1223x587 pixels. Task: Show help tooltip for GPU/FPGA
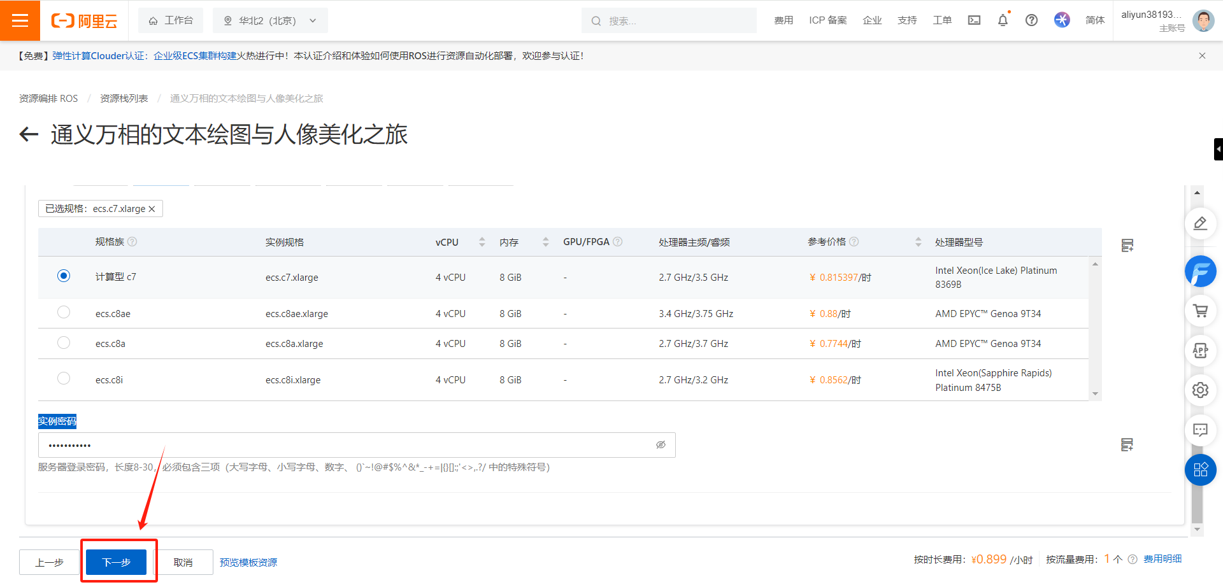click(x=618, y=242)
